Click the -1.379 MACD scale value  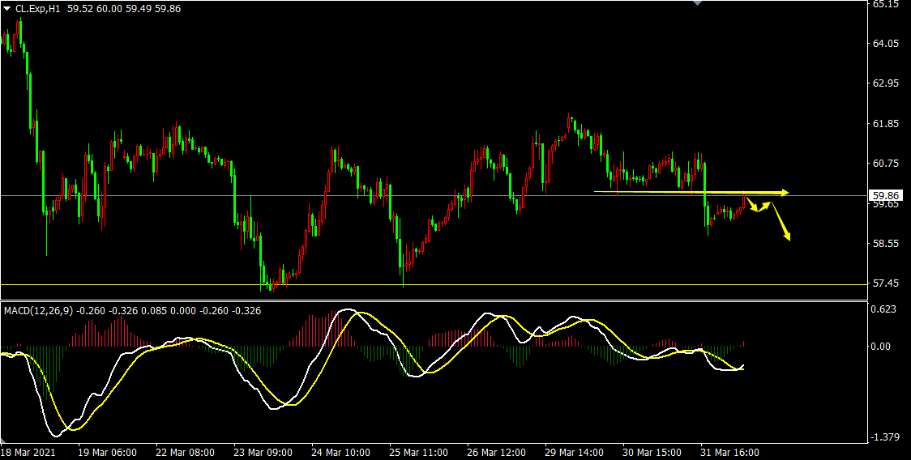tap(884, 437)
